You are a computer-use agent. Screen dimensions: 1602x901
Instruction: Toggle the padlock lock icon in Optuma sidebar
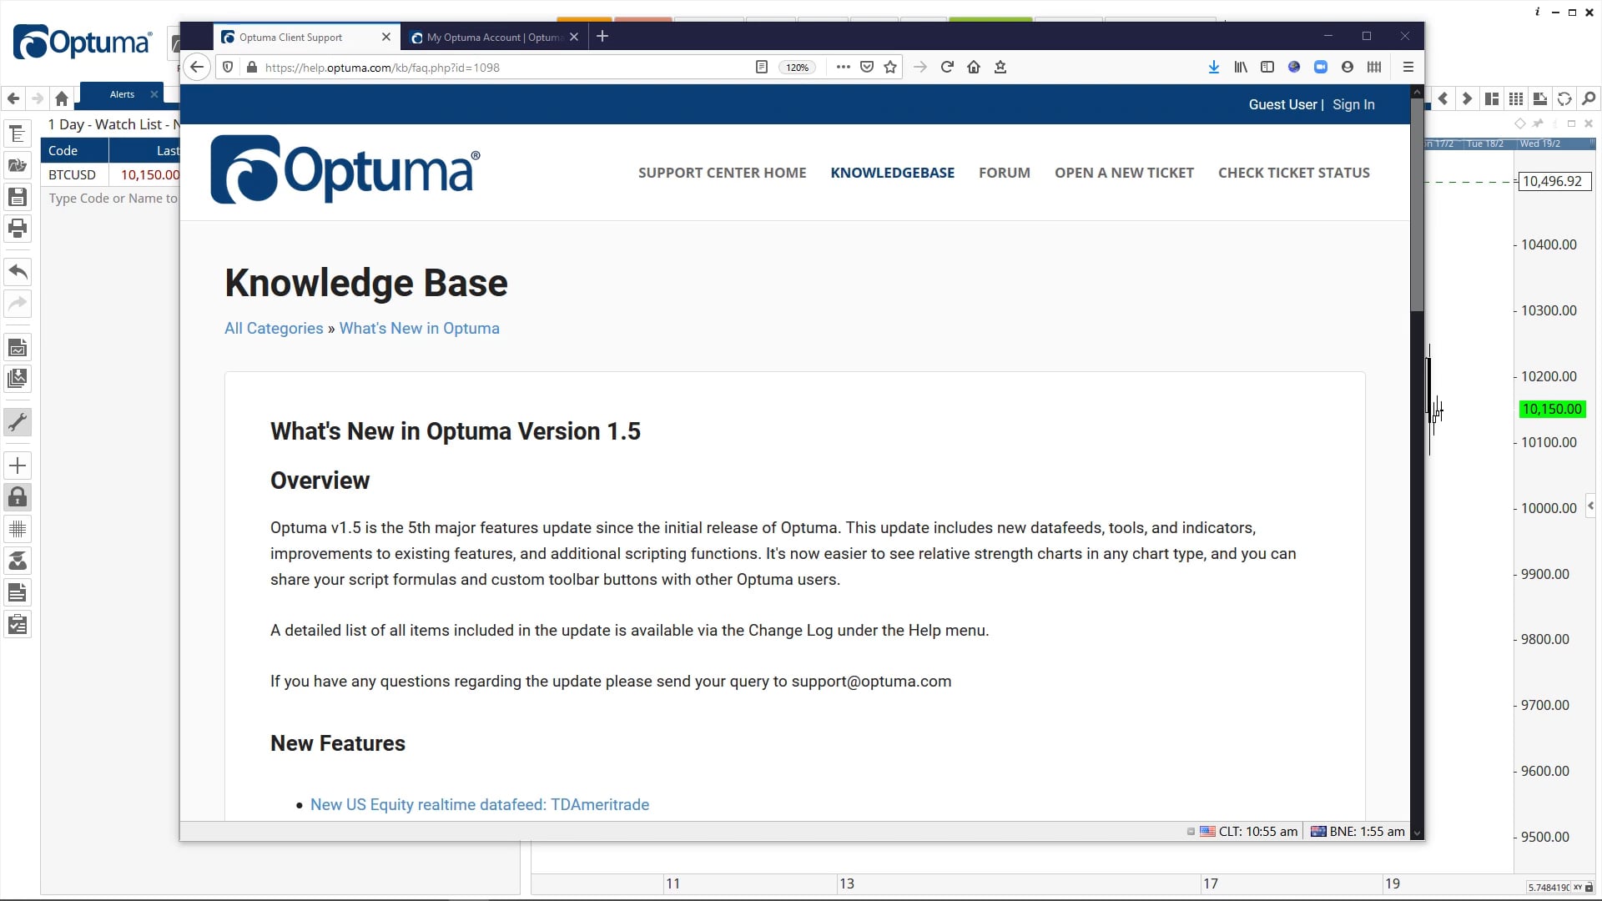tap(18, 497)
